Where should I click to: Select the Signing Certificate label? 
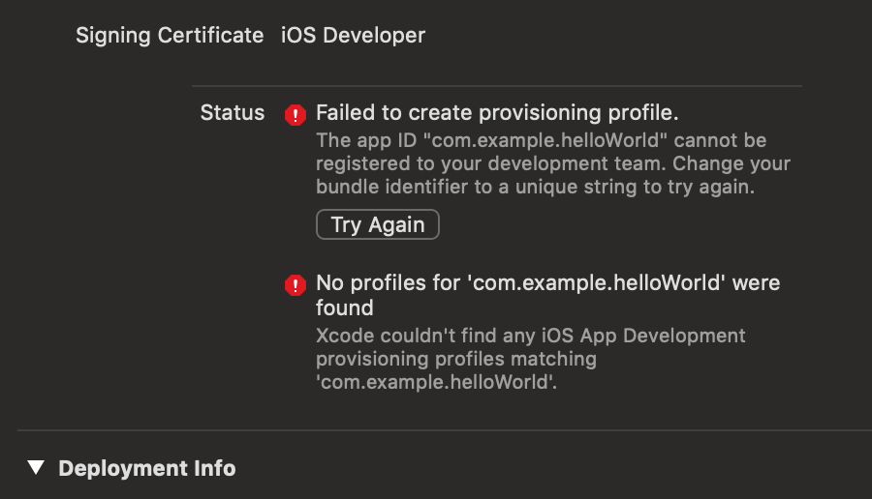(x=170, y=36)
